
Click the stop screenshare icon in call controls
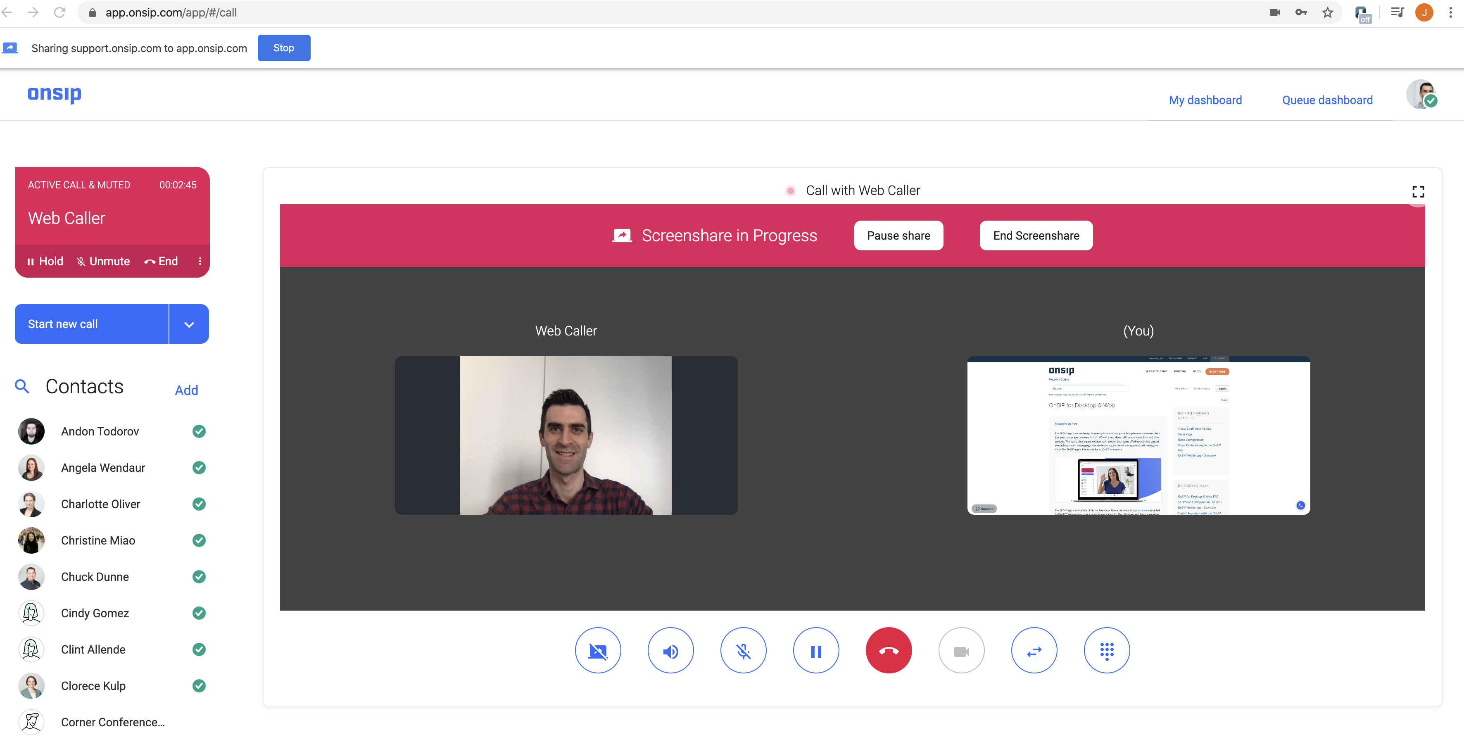[598, 650]
